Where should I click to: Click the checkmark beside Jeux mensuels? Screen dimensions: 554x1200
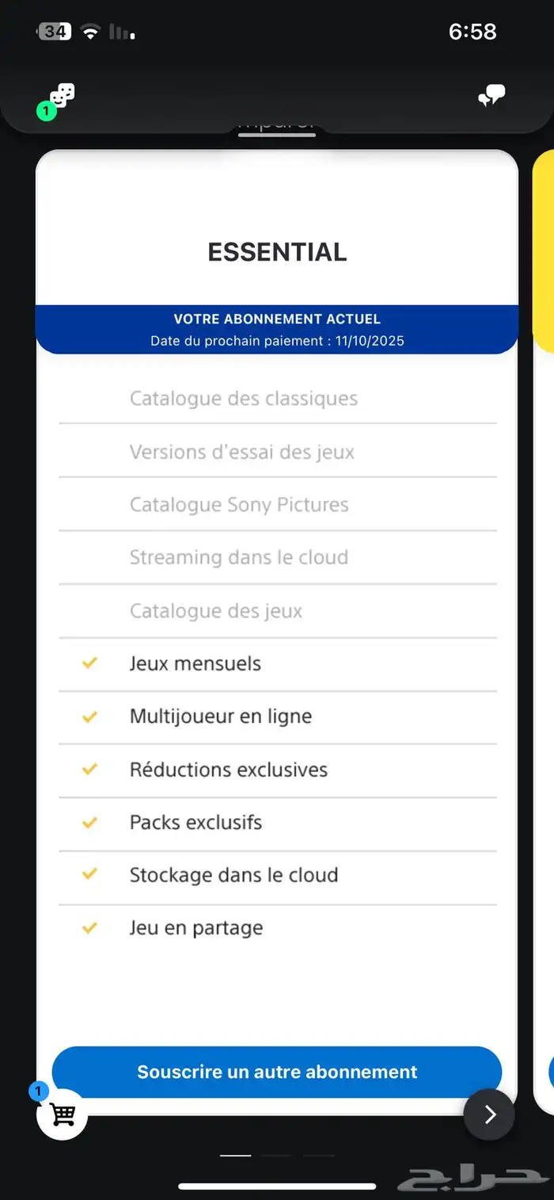click(x=89, y=662)
